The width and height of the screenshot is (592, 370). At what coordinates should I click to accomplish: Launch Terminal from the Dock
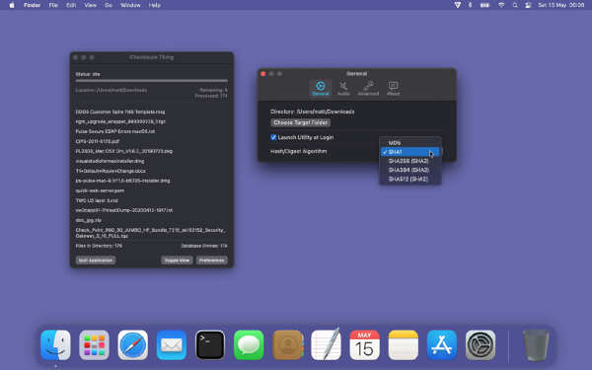point(210,345)
